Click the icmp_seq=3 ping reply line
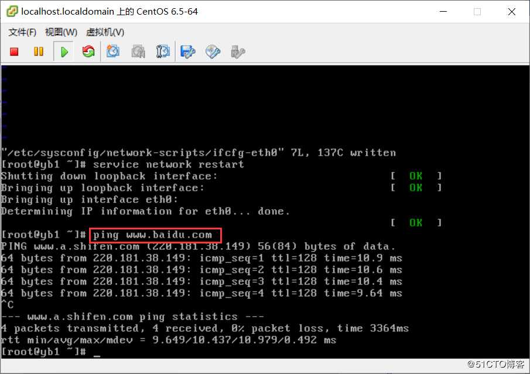Image resolution: width=530 pixels, height=374 pixels. pyautogui.click(x=201, y=282)
